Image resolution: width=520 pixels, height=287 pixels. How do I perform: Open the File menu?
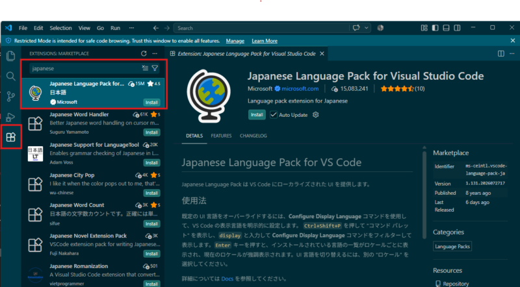pos(23,28)
